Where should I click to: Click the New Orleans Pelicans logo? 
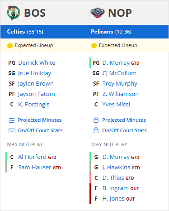(x=98, y=13)
